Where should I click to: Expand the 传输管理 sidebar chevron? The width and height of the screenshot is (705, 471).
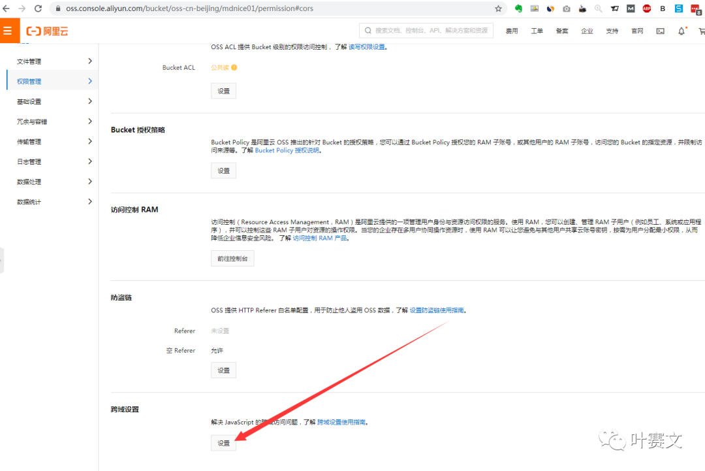(x=90, y=141)
